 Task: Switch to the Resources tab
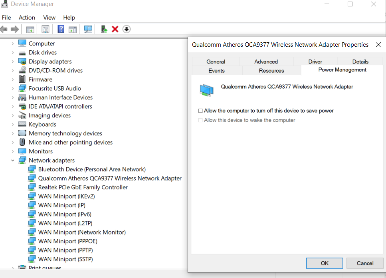tap(271, 71)
